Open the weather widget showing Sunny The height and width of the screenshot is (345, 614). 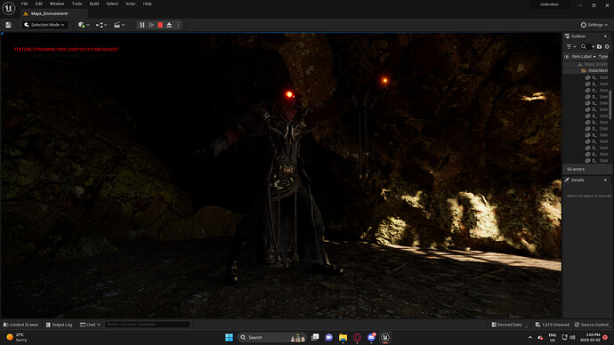point(17,338)
